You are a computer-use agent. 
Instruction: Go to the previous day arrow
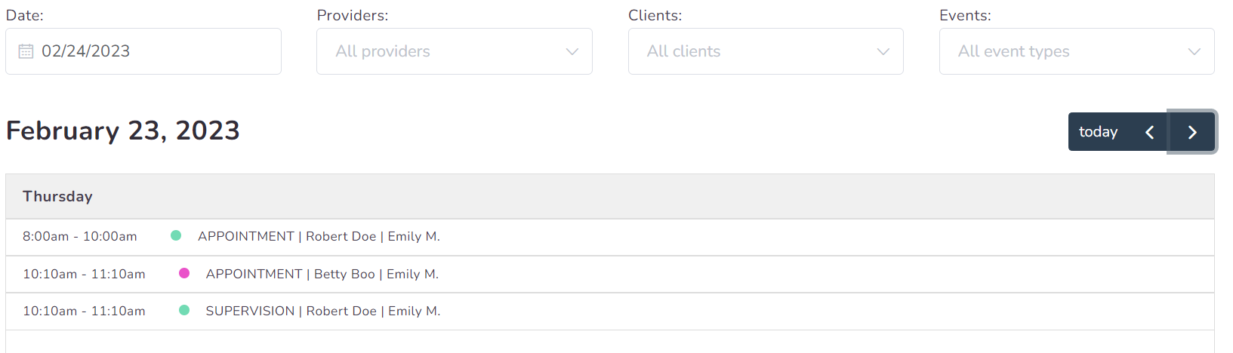[x=1149, y=132]
